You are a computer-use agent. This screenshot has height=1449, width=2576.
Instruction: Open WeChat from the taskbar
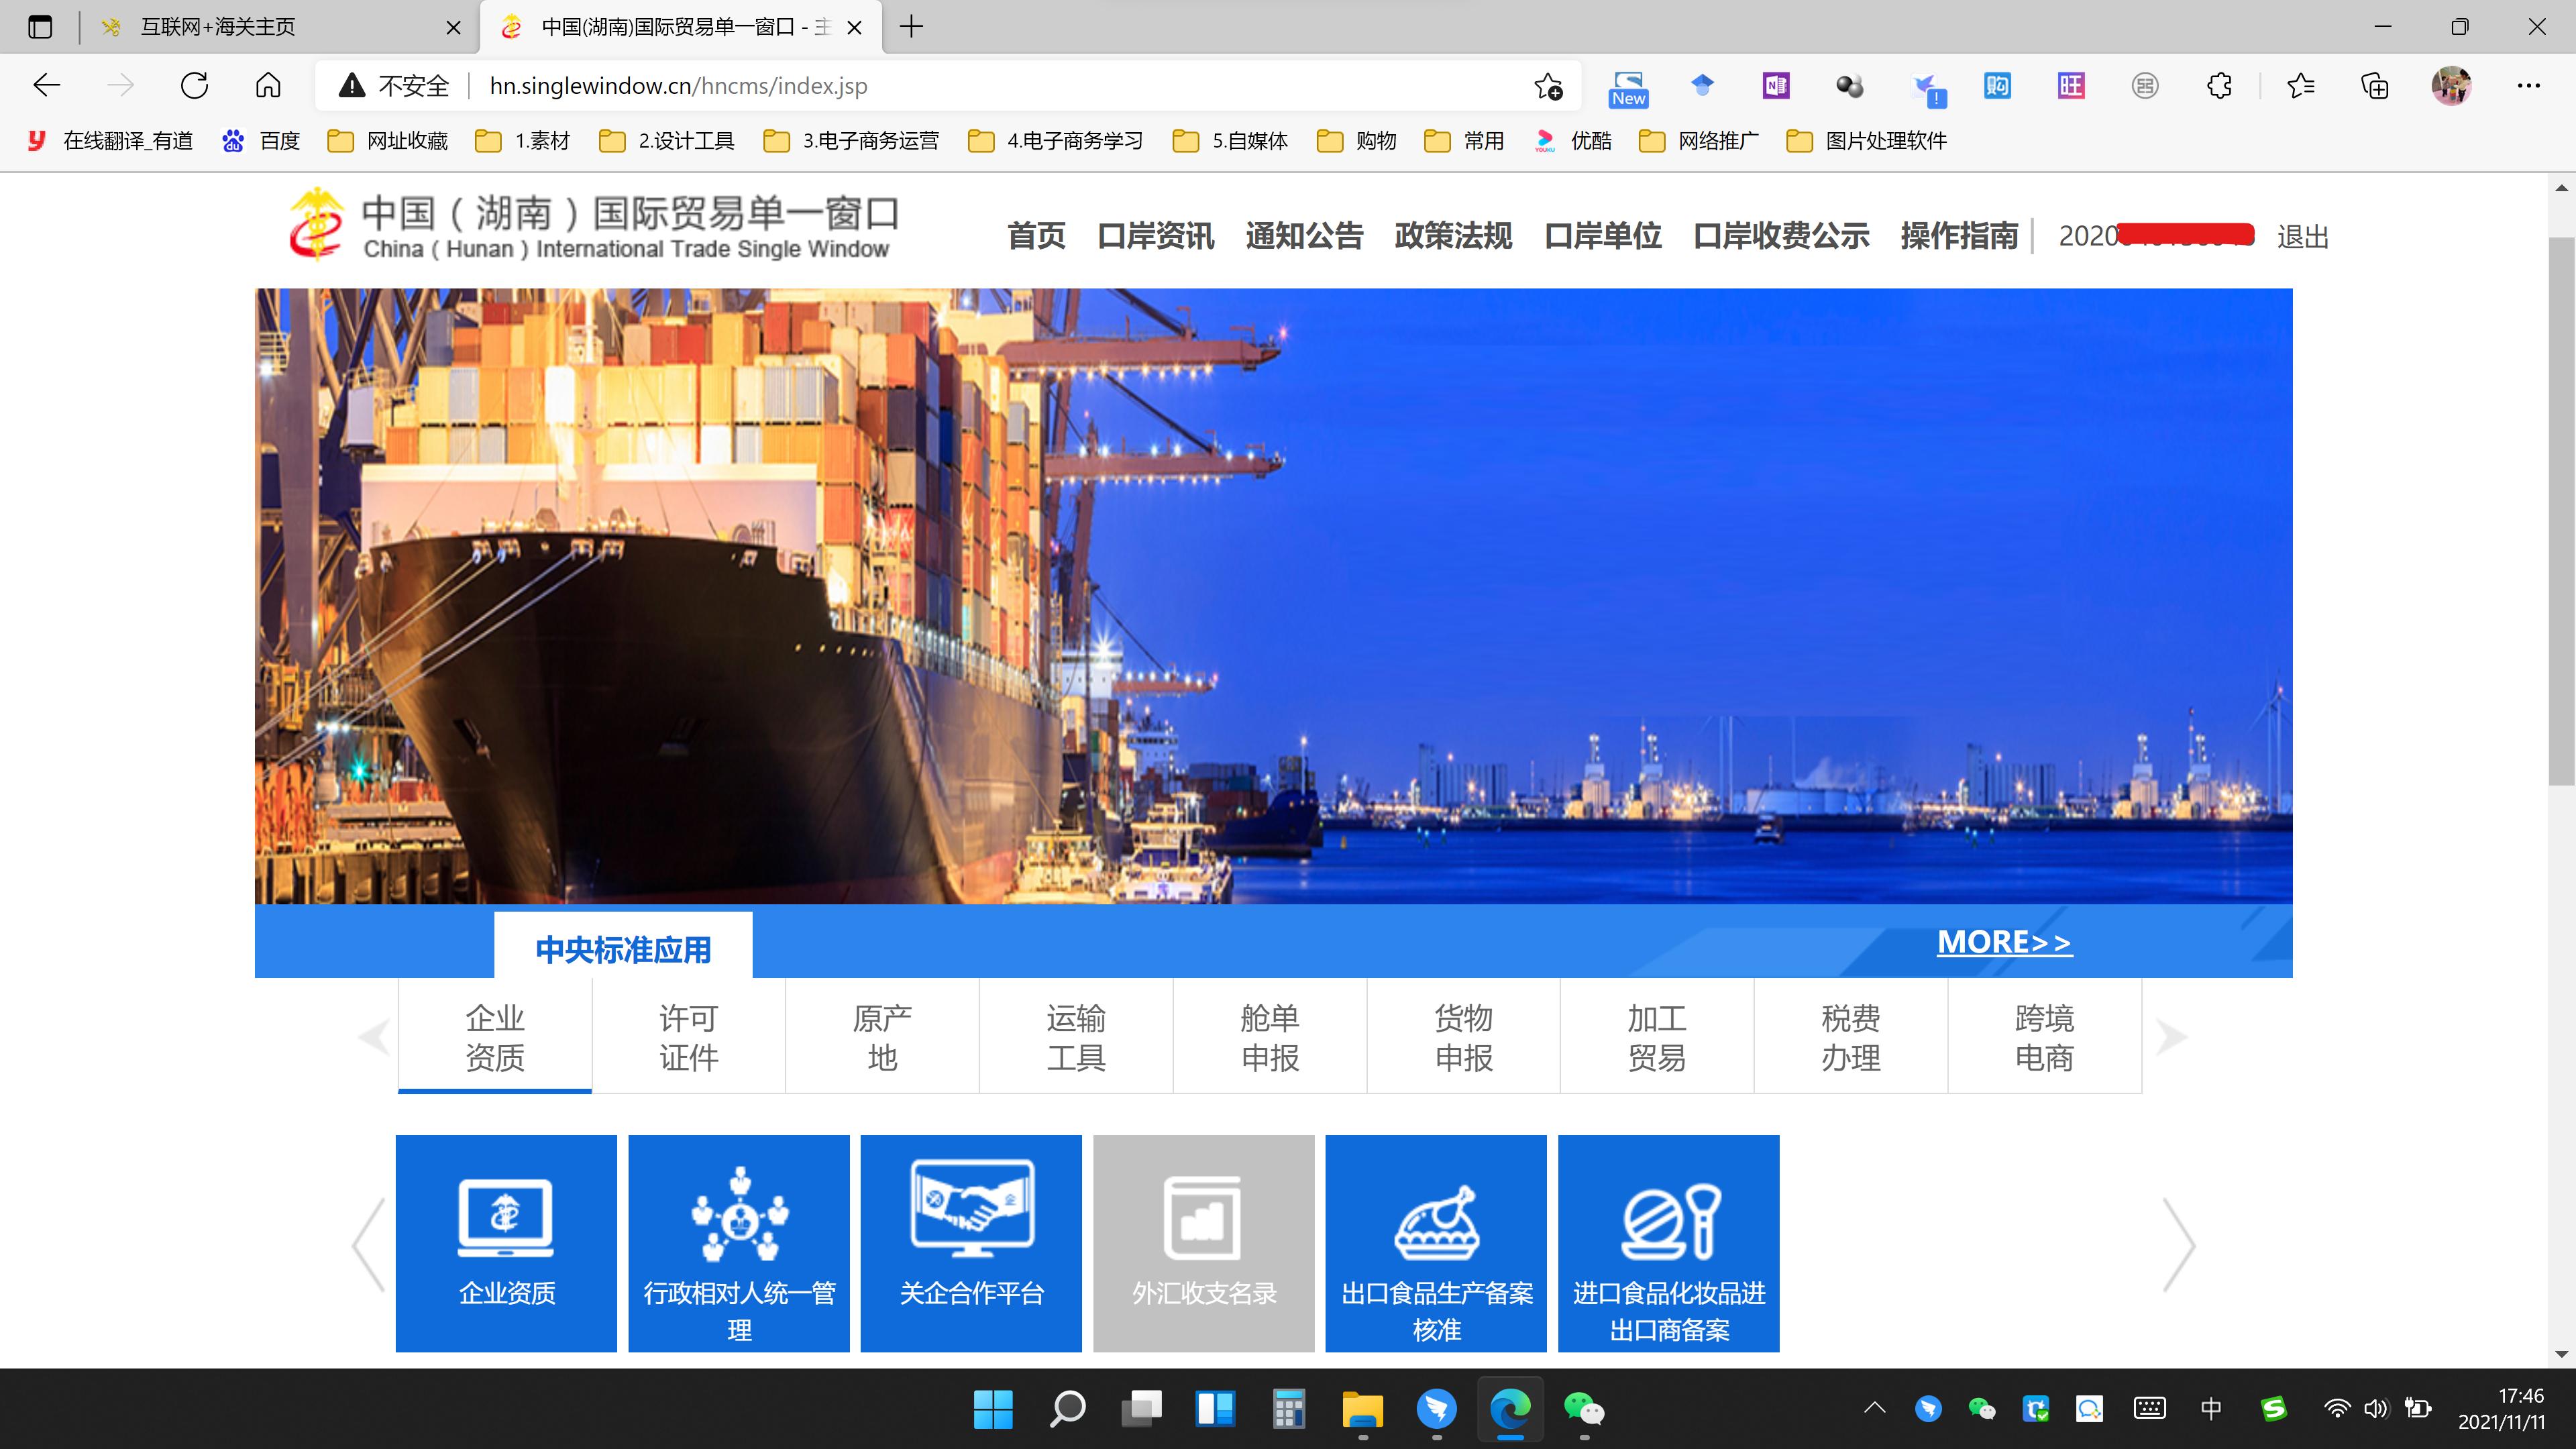1583,1409
